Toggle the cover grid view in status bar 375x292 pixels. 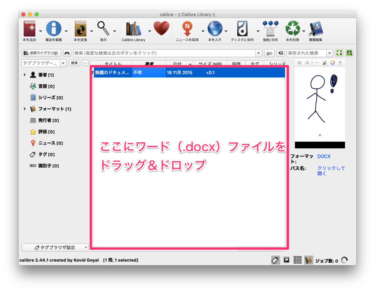point(297,260)
